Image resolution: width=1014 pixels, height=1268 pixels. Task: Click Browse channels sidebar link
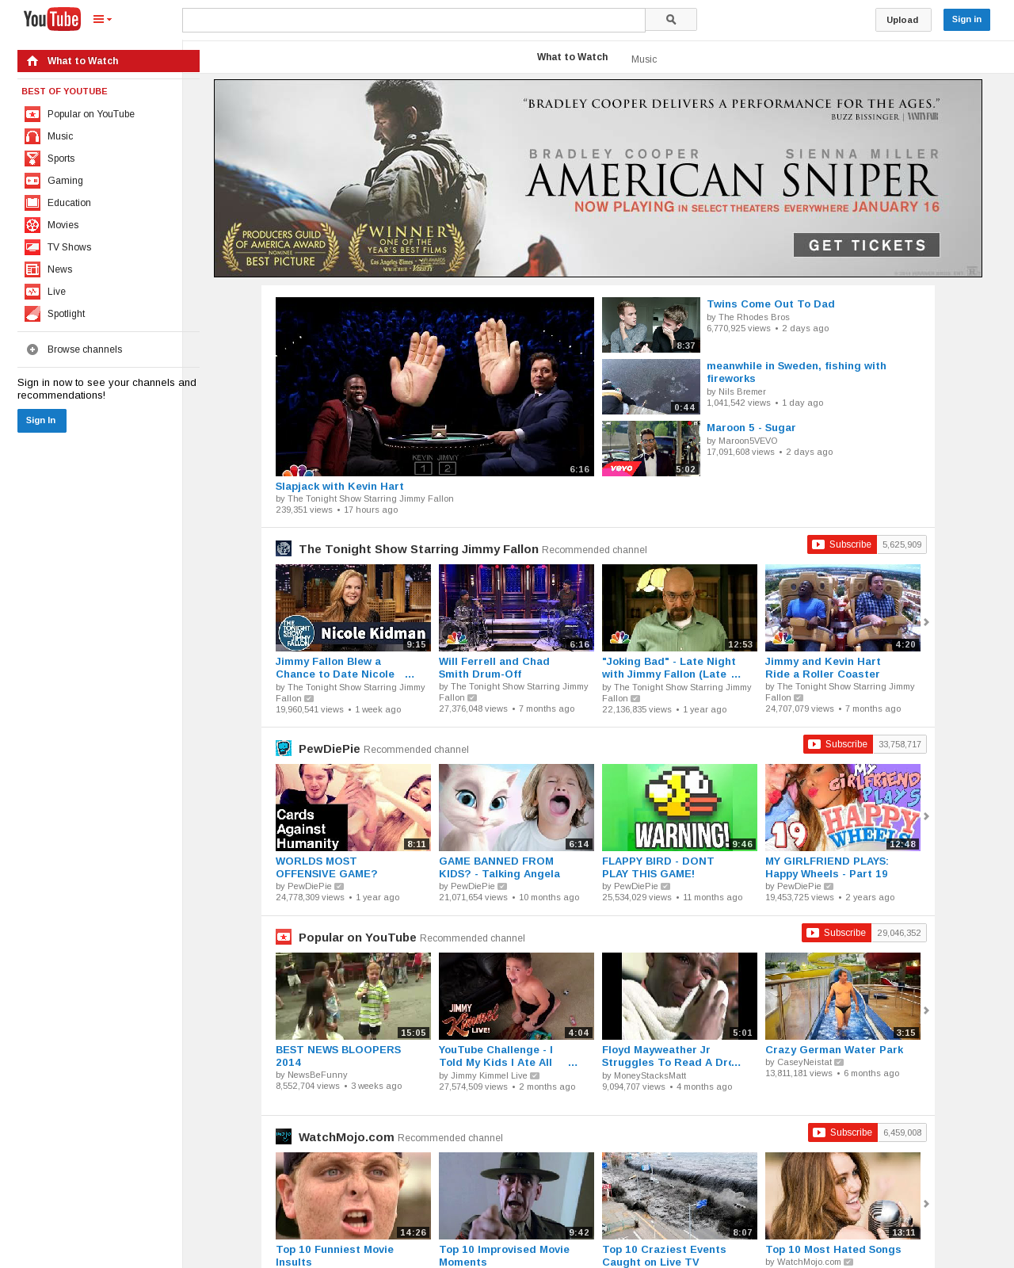coord(85,349)
